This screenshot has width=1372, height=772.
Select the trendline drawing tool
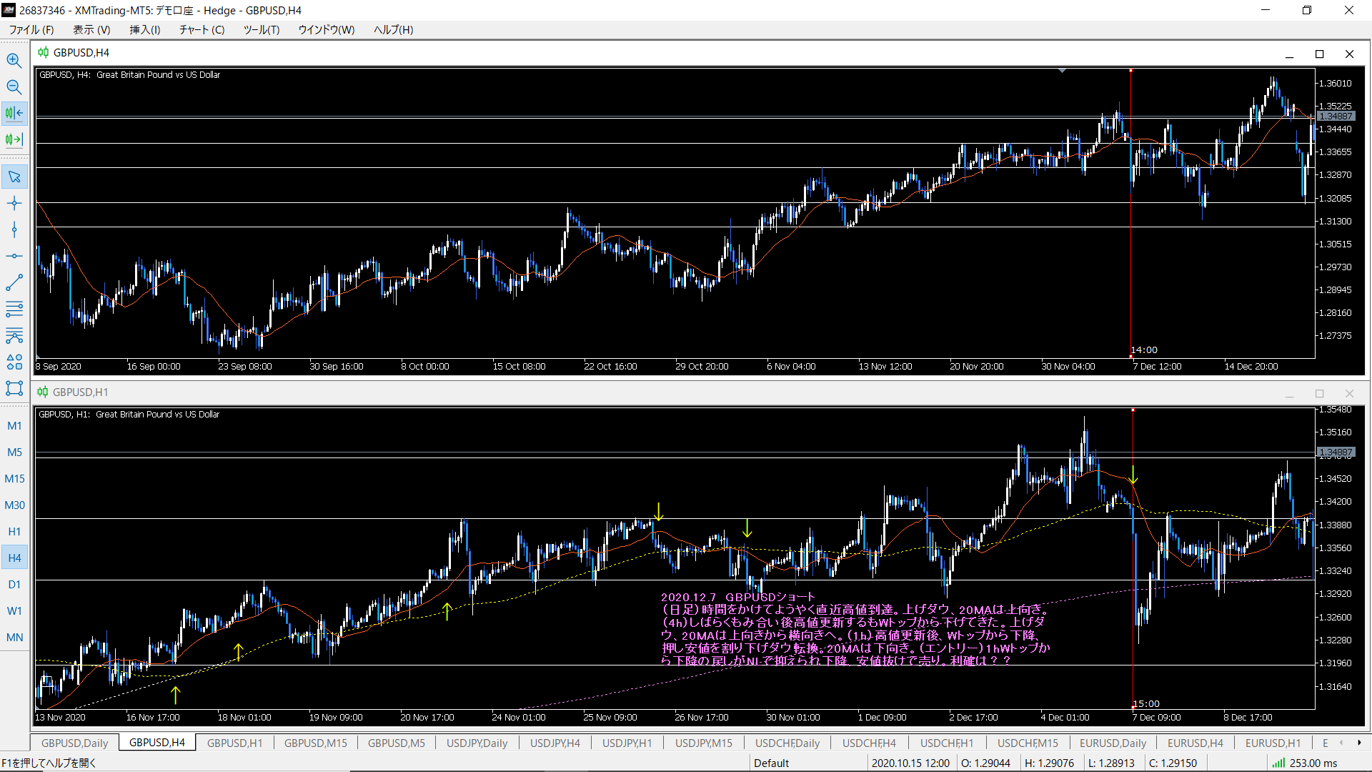coord(14,282)
